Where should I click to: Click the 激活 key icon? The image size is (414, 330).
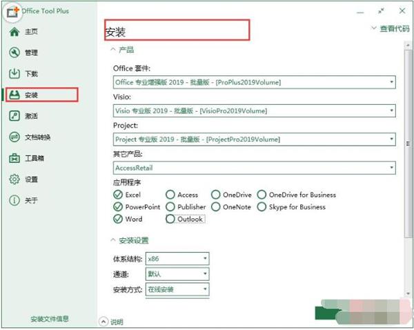click(x=14, y=116)
